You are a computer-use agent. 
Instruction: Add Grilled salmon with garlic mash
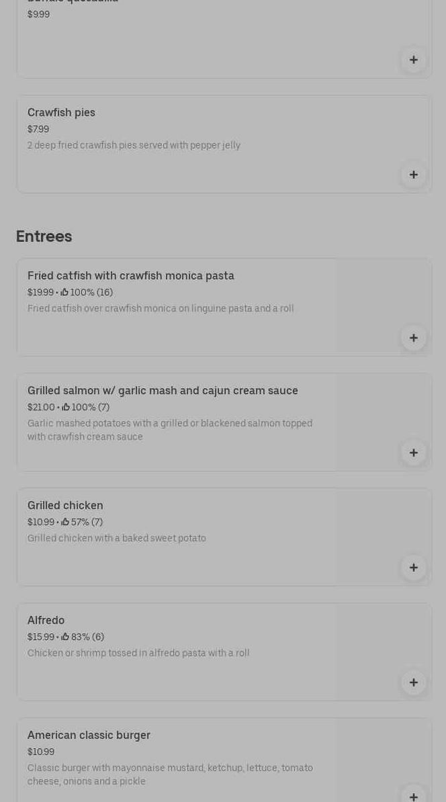[x=413, y=452]
